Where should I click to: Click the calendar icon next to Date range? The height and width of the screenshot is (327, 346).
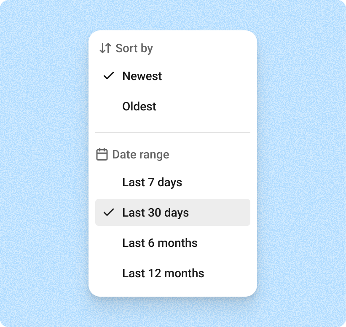102,154
